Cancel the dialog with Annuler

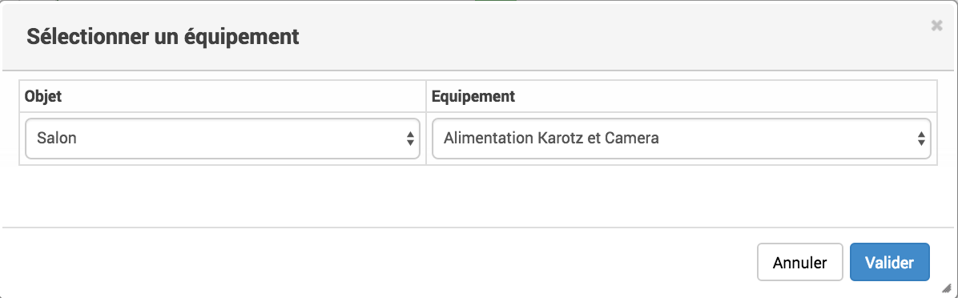tap(799, 263)
